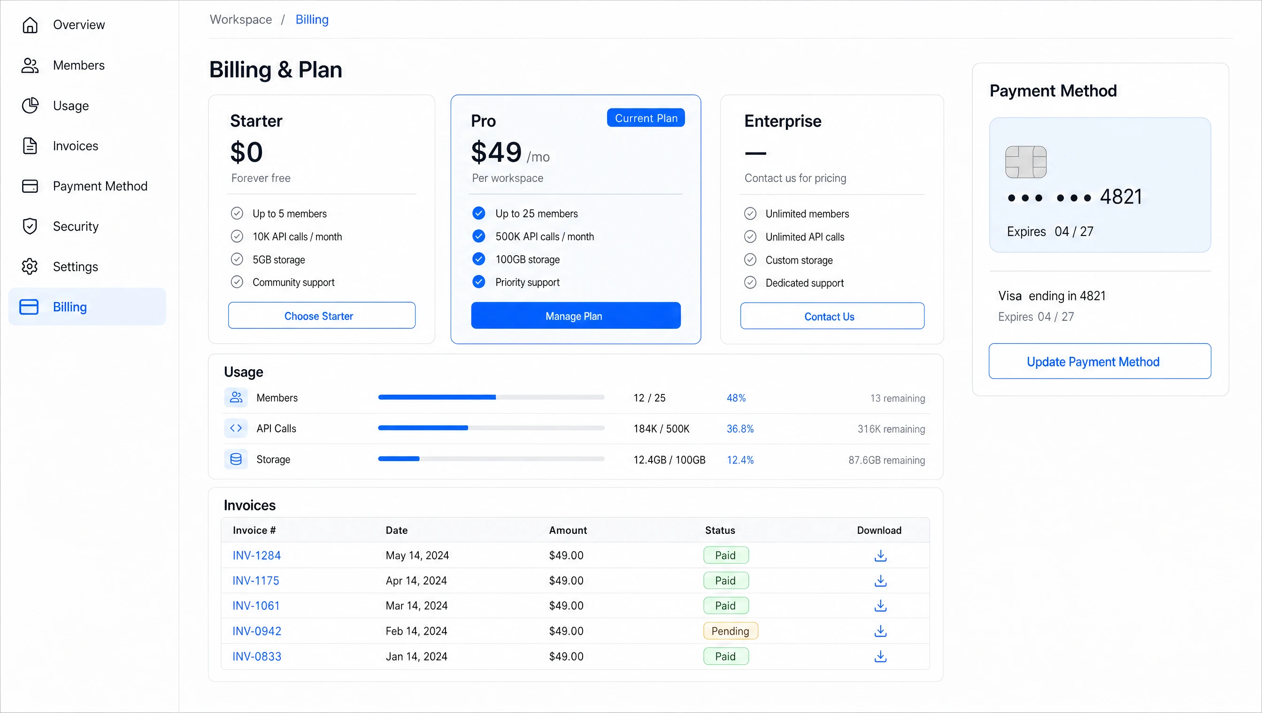Image resolution: width=1262 pixels, height=713 pixels.
Task: Click the API Calls code icon
Action: (236, 428)
